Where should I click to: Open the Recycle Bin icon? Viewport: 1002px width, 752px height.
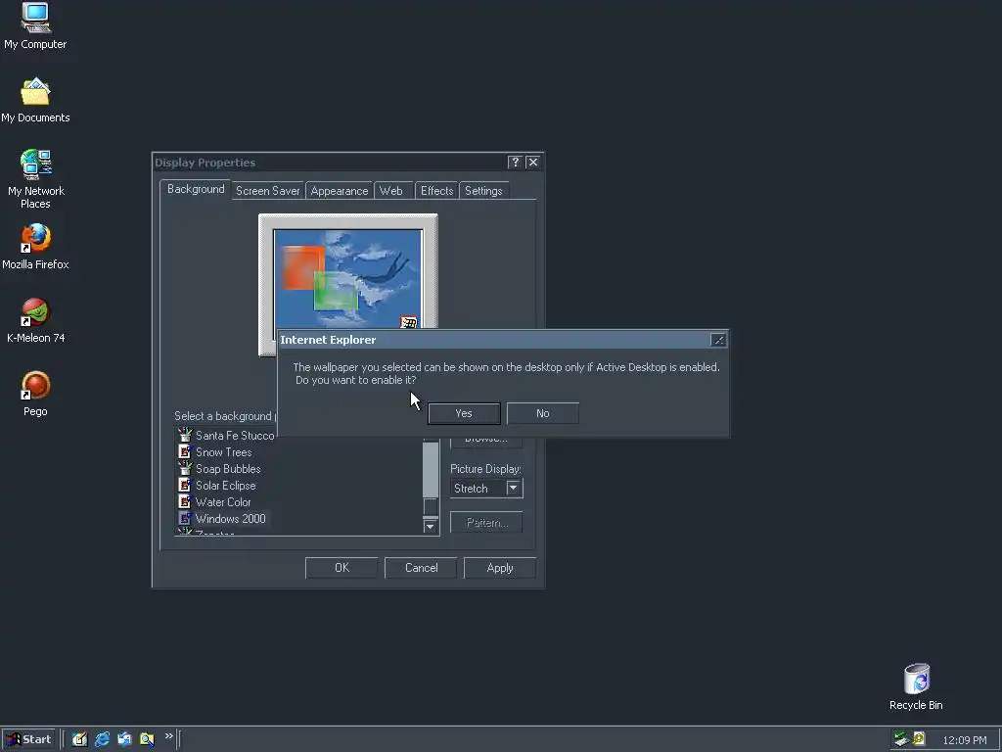pyautogui.click(x=916, y=686)
